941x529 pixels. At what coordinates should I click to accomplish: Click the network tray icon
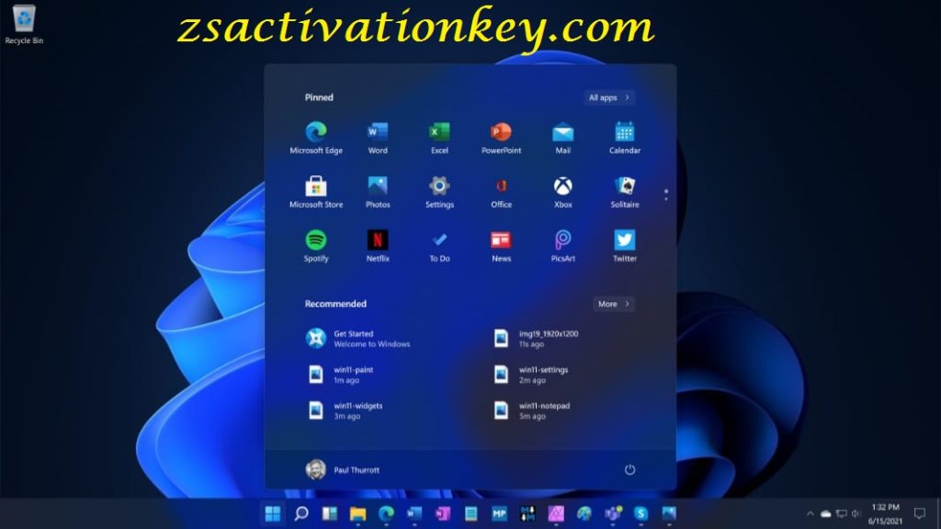tap(842, 513)
